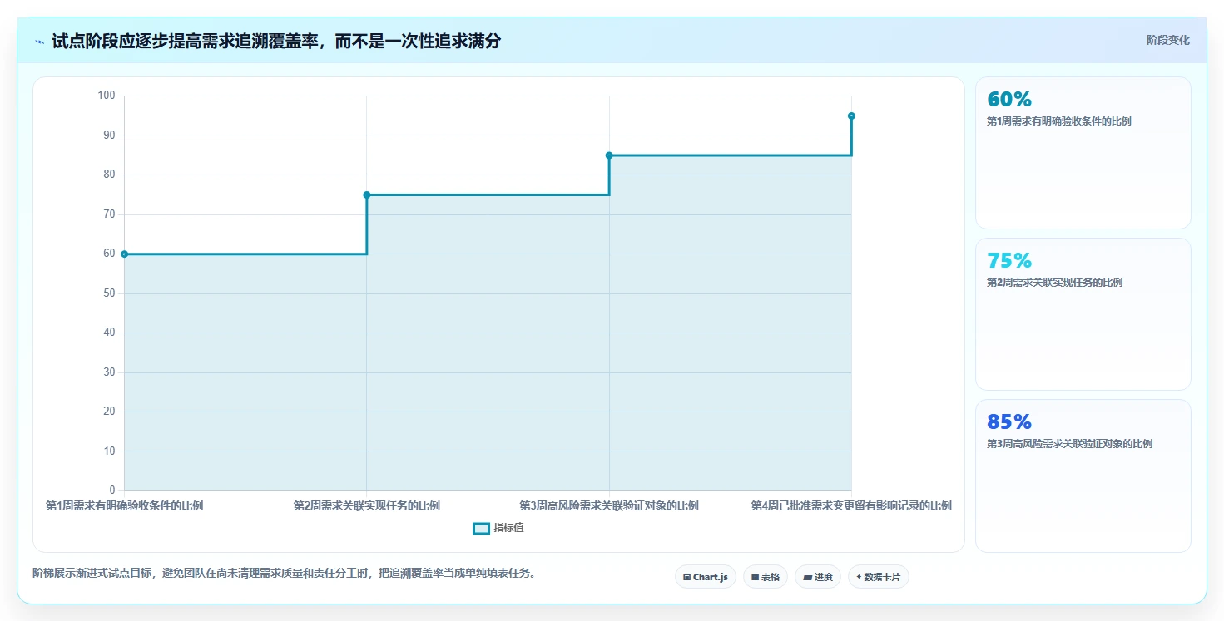Click the 指标值 legend color box
Image resolution: width=1224 pixels, height=621 pixels.
pyautogui.click(x=481, y=528)
